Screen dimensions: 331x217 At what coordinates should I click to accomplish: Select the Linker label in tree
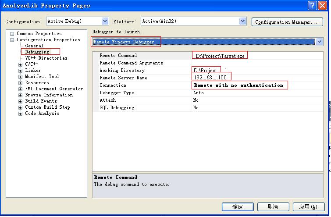pos(33,70)
